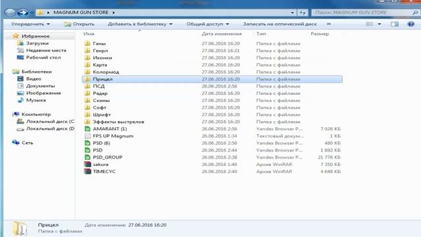Select Избранное in the navigation pane

pyautogui.click(x=36, y=36)
